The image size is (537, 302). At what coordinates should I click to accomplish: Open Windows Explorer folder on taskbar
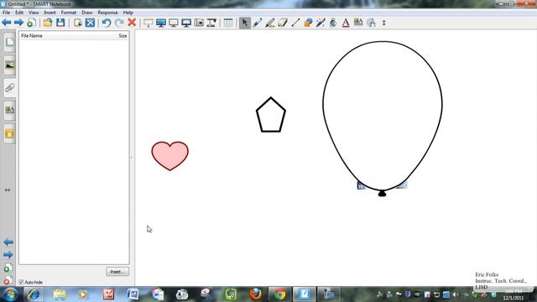pyautogui.click(x=60, y=294)
